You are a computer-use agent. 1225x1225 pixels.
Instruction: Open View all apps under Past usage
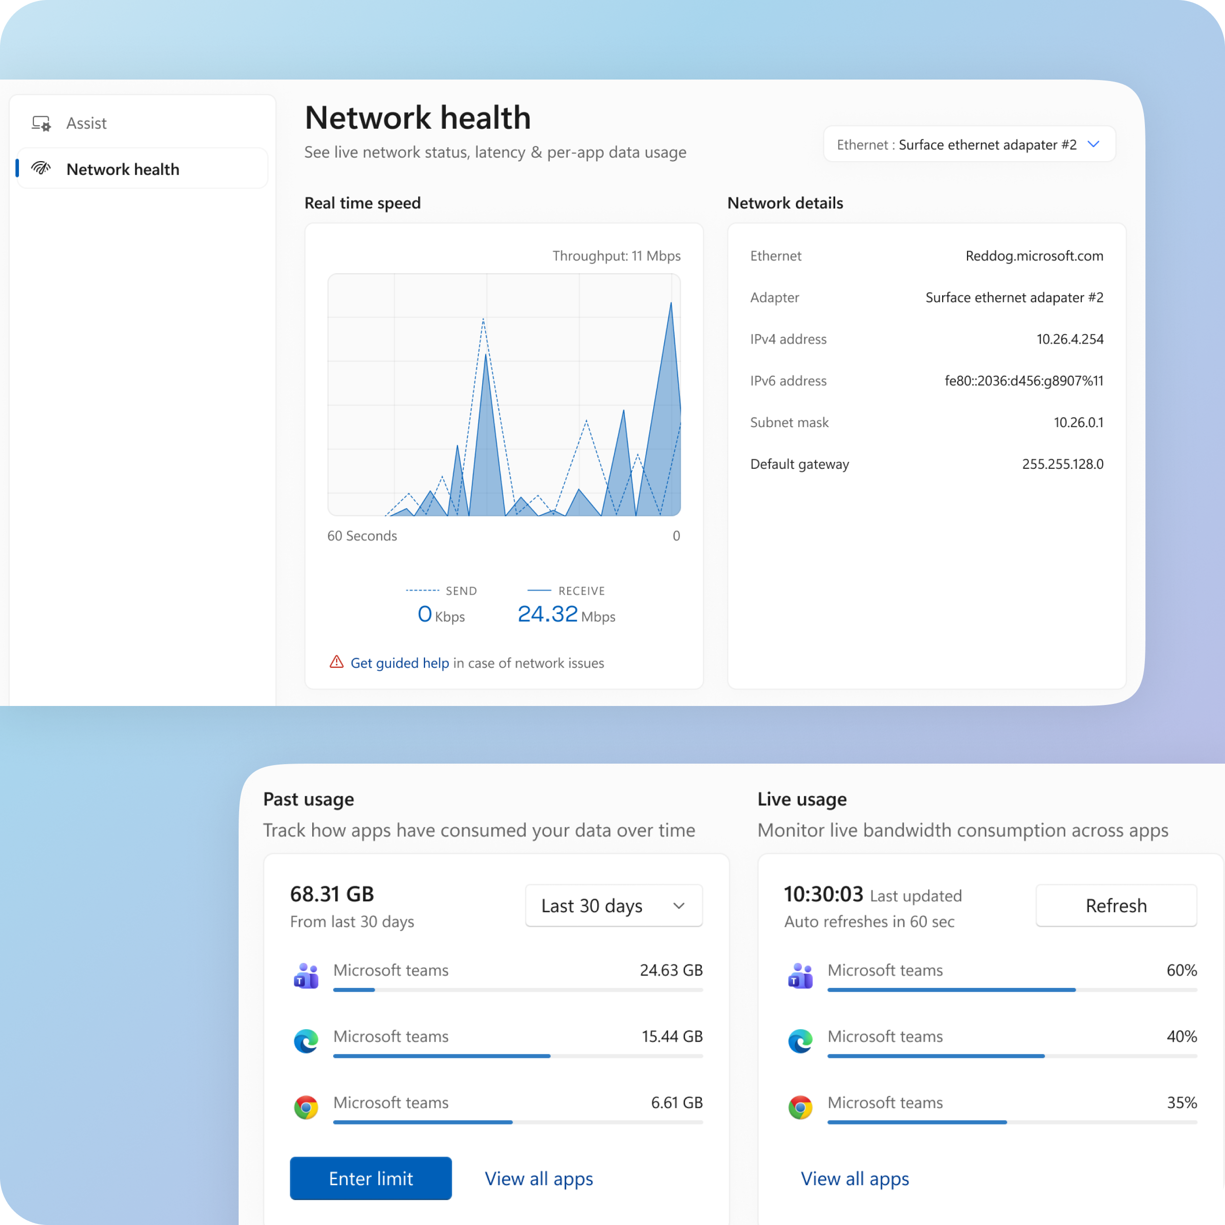(x=539, y=1178)
